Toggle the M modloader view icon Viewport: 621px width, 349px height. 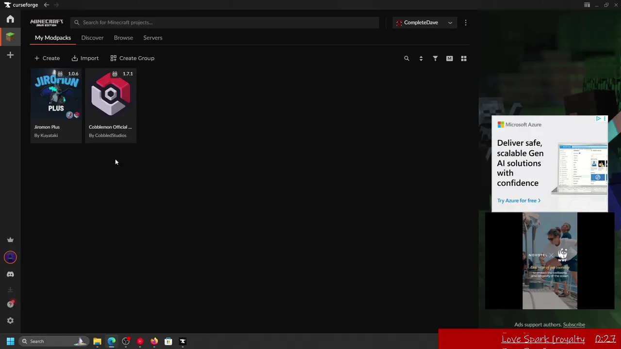[x=449, y=58]
